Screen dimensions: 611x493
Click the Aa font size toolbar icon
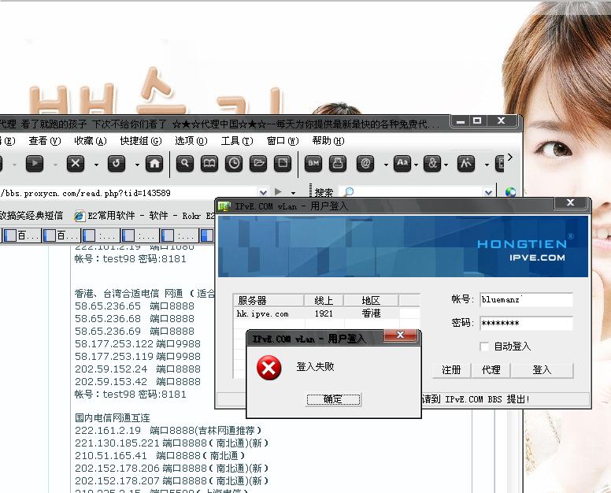click(402, 163)
